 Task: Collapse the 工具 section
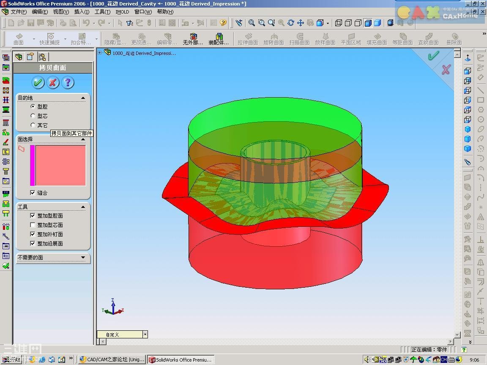click(83, 207)
